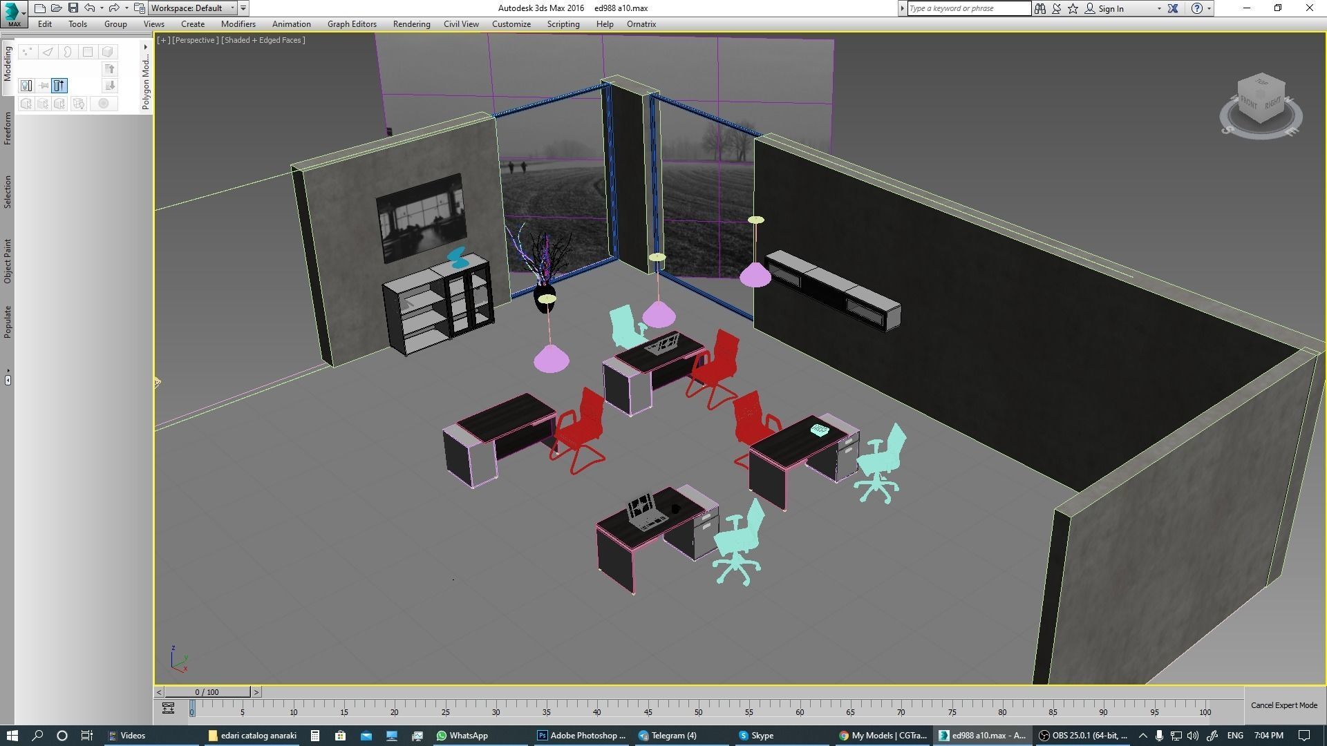Save the scene with floppy disk icon
Screen dimensions: 1327x746
coord(73,8)
